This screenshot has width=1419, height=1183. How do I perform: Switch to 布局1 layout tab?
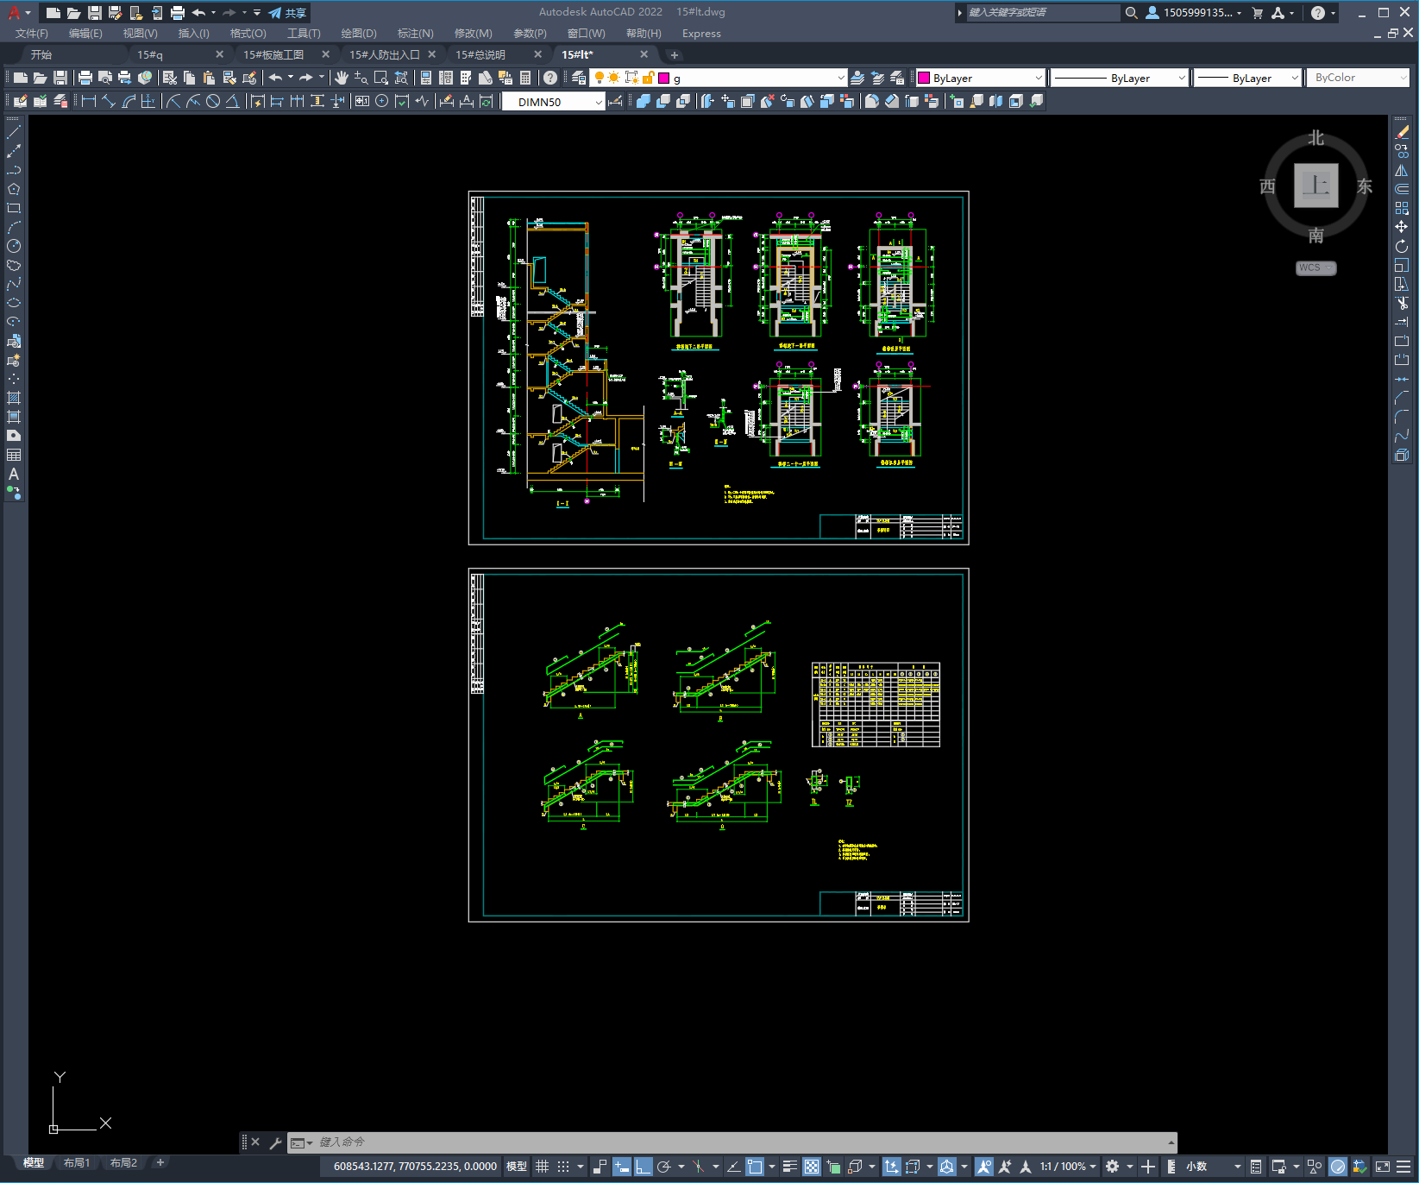pyautogui.click(x=77, y=1163)
